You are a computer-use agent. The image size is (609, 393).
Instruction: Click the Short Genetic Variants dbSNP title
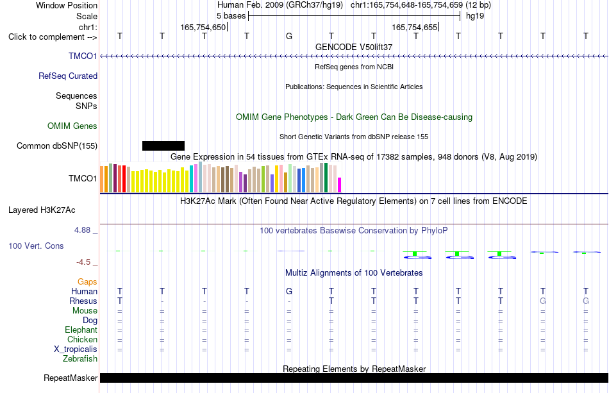354,137
